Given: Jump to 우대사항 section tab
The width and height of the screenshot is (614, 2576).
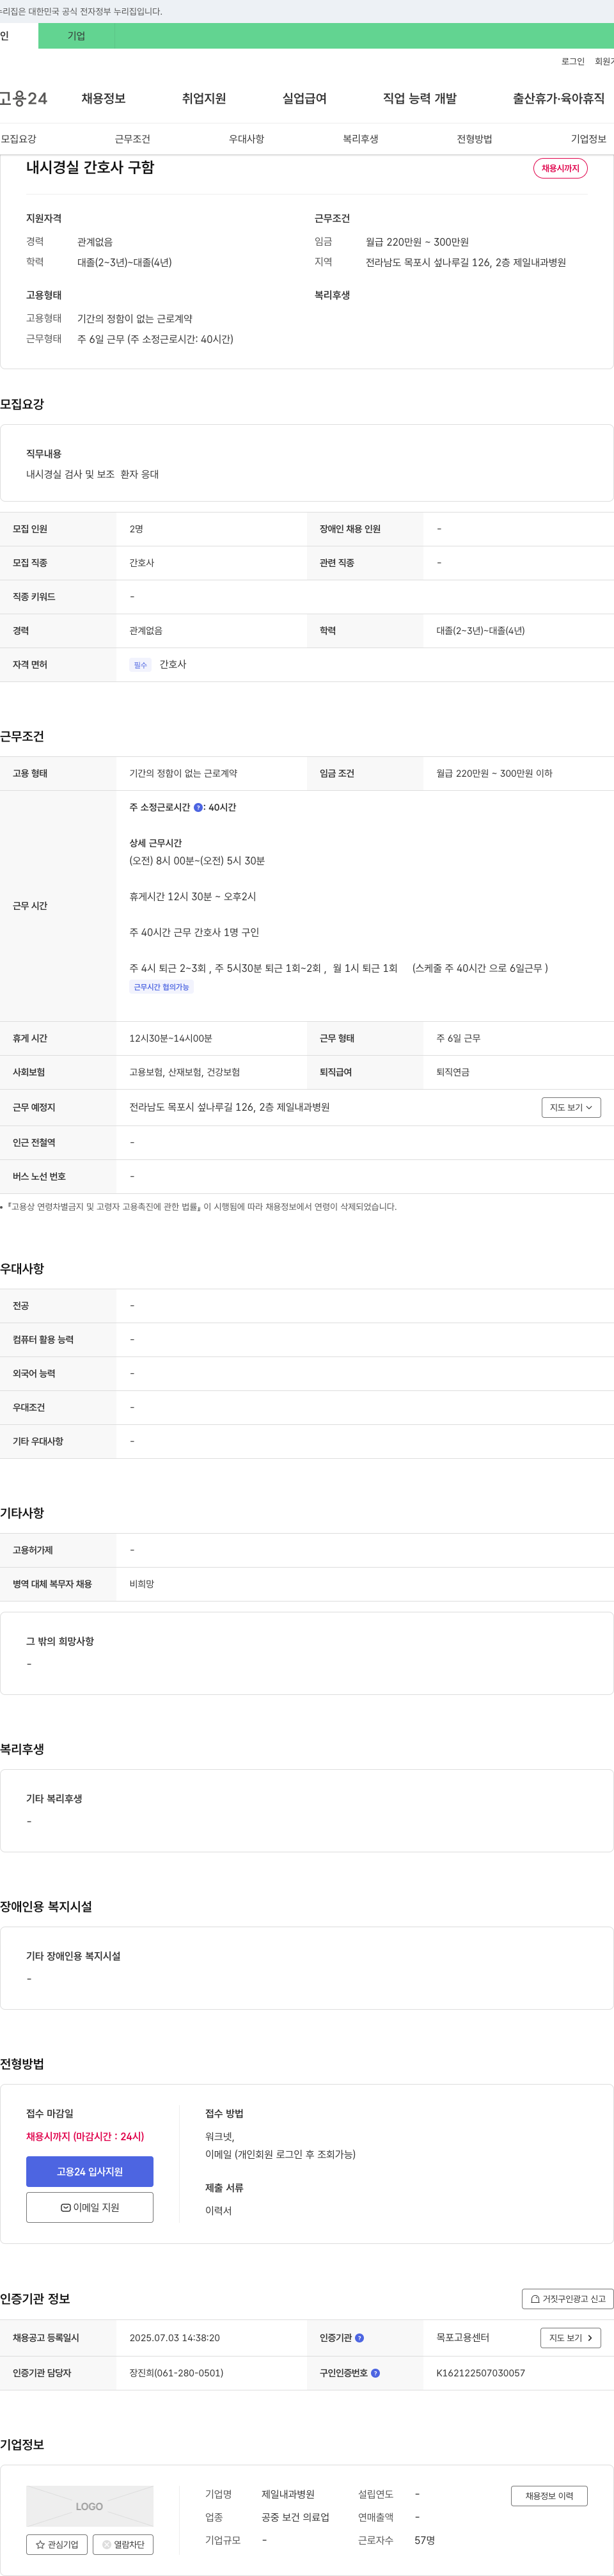Looking at the screenshot, I should point(246,139).
